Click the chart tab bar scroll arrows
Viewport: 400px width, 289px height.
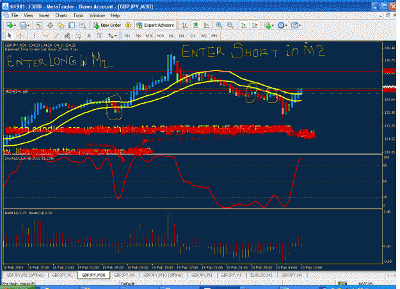pos(392,275)
